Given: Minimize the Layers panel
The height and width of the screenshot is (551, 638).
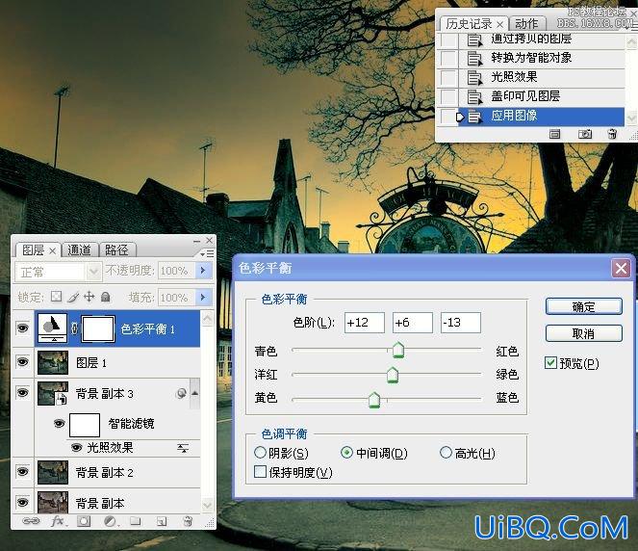Looking at the screenshot, I should pos(196,241).
